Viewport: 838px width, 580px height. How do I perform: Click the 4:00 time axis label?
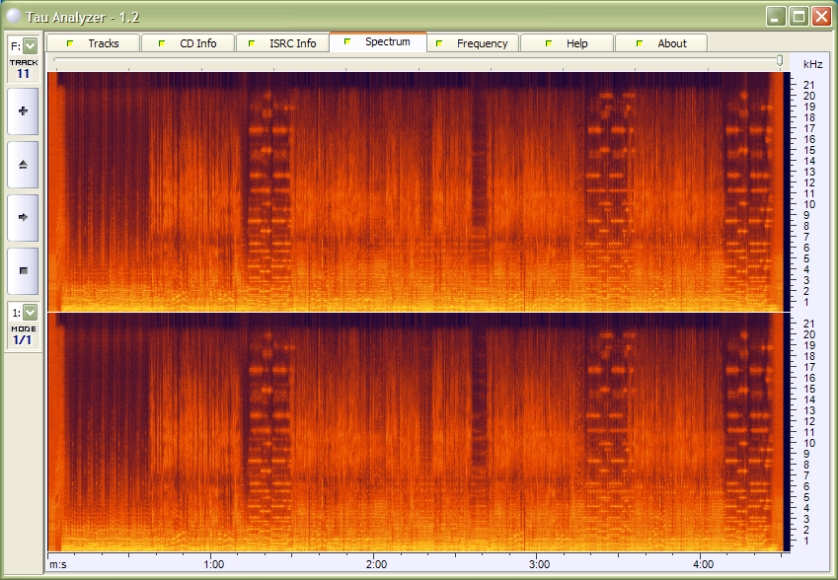pyautogui.click(x=704, y=564)
